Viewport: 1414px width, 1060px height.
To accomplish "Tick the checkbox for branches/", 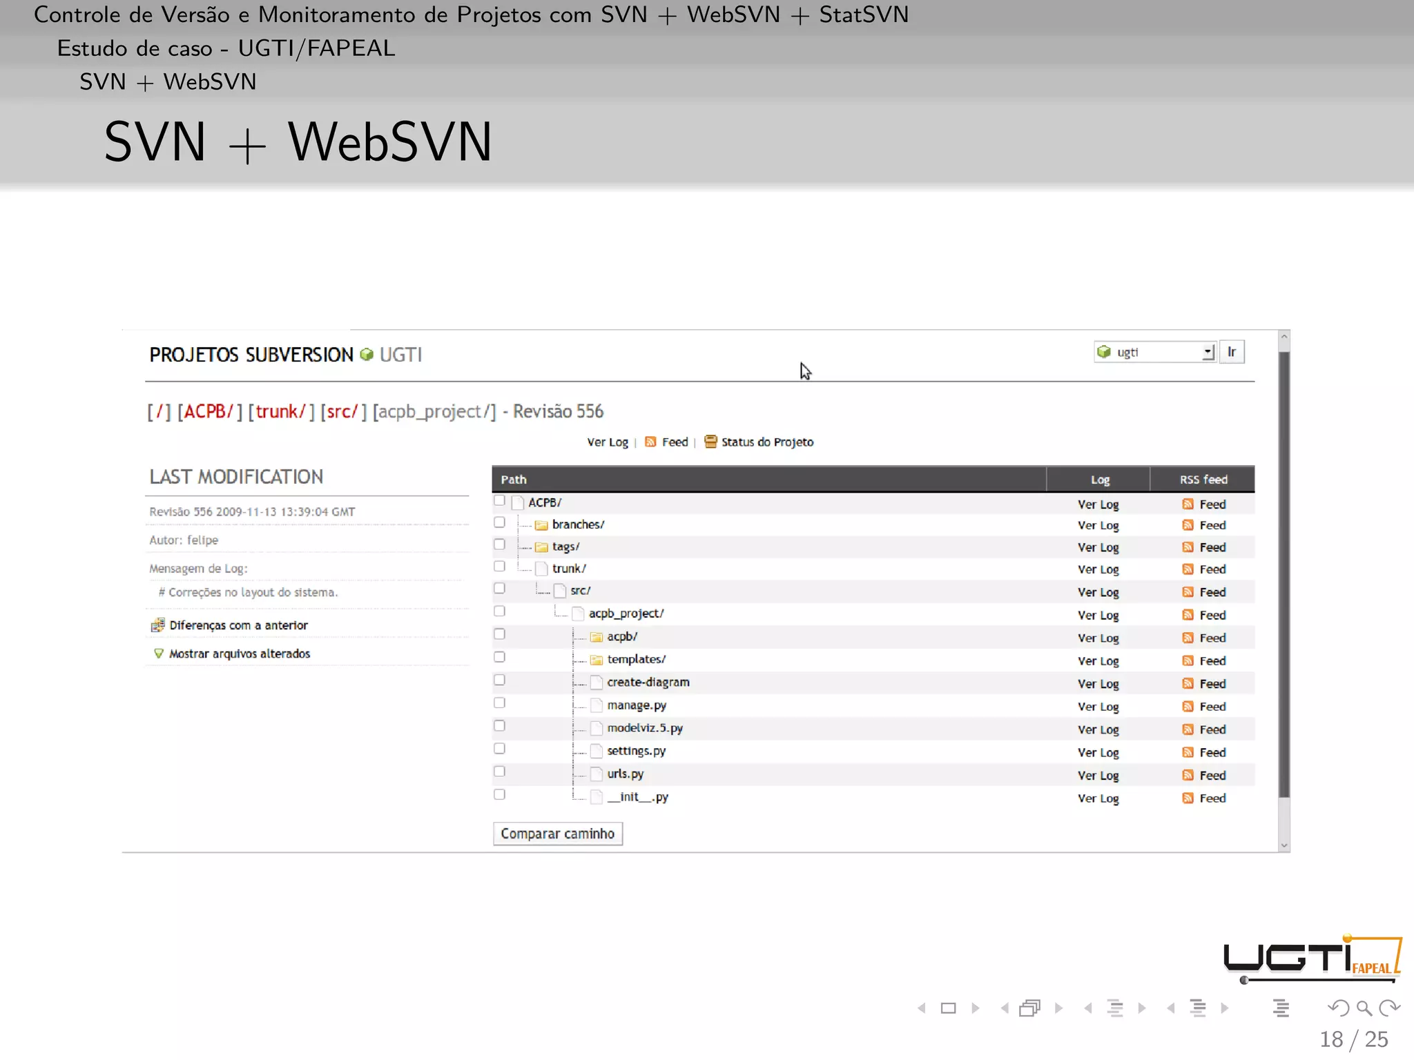I will pyautogui.click(x=499, y=522).
